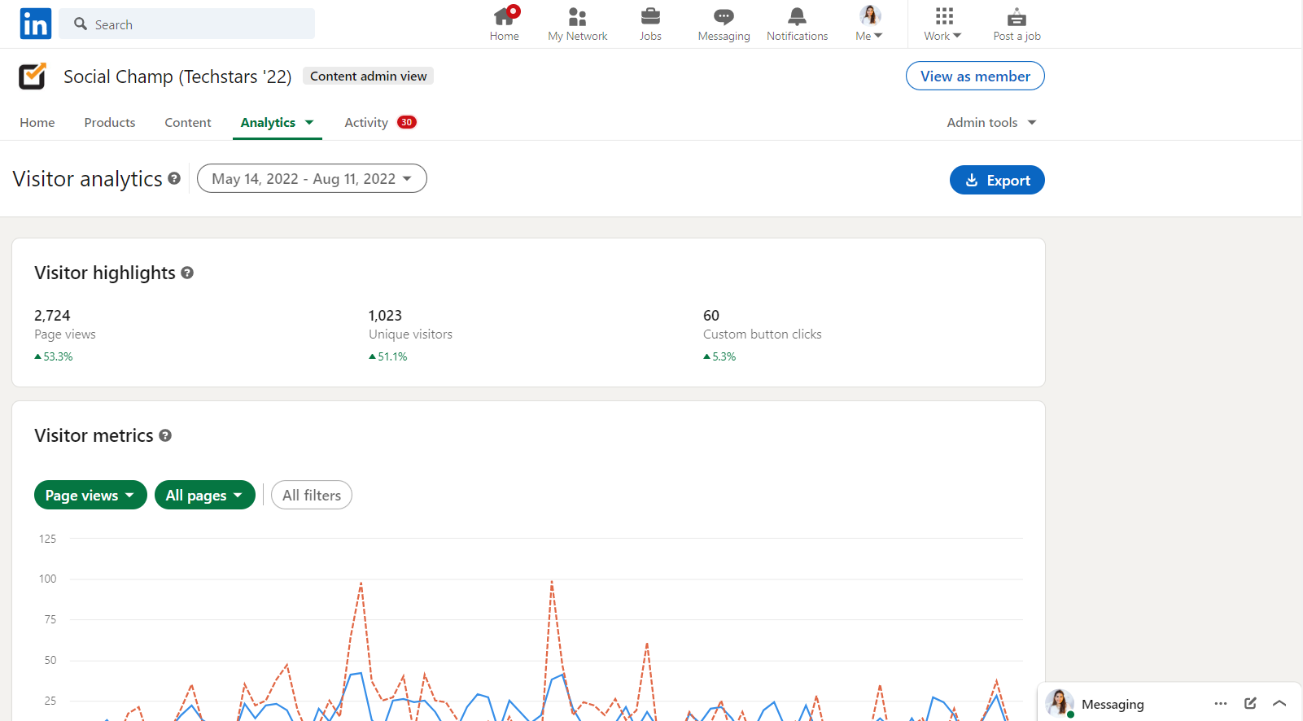Click the Messaging panel title
The width and height of the screenshot is (1303, 721).
point(1113,704)
